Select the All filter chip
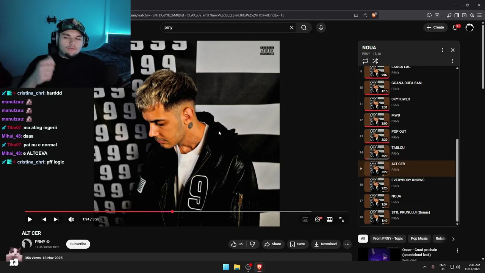Viewport: 485px width, 273px height. click(363, 238)
